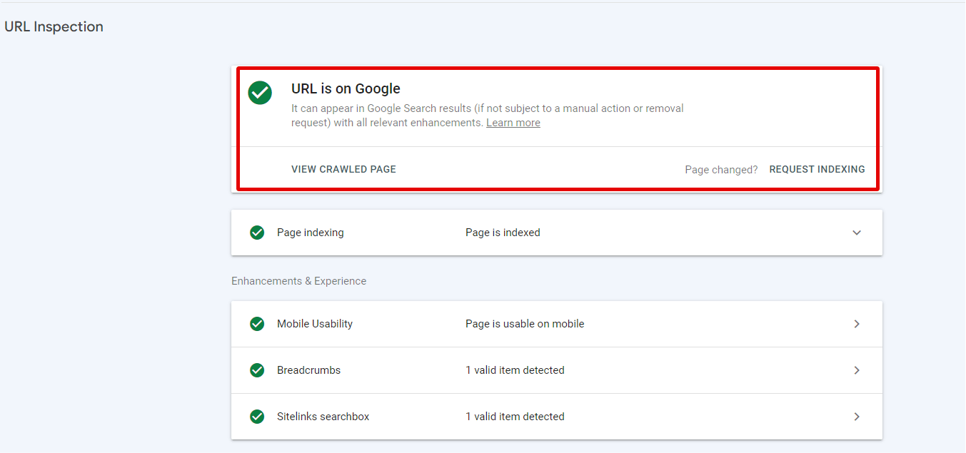The height and width of the screenshot is (453, 966).
Task: Click the Breadcrumbs green checkmark icon
Action: [x=257, y=370]
